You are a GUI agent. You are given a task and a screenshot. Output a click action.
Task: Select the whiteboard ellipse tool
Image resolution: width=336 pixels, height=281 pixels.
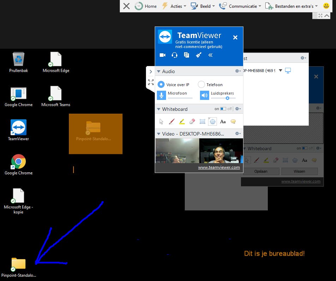click(x=213, y=122)
